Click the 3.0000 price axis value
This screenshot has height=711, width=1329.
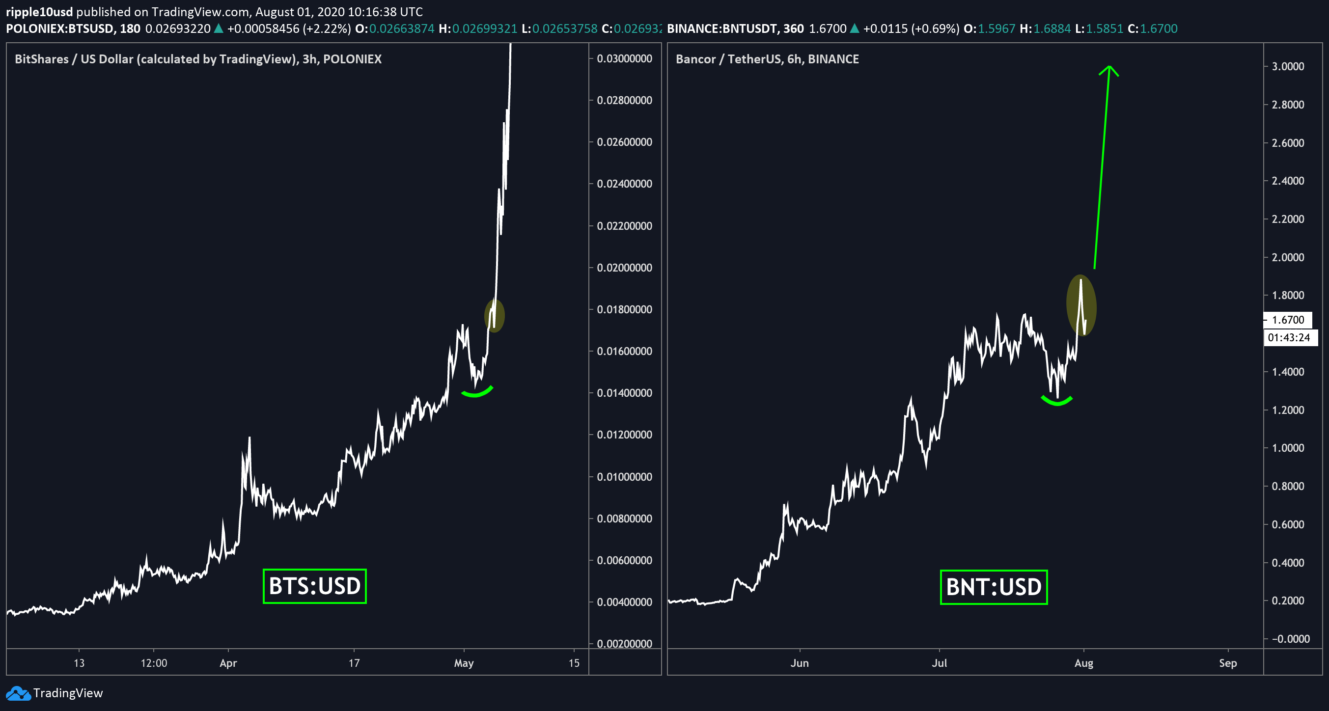tap(1288, 66)
